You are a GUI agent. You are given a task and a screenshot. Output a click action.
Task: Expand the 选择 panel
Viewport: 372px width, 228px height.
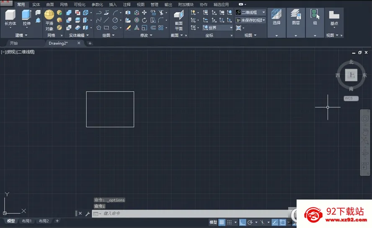coord(276,36)
